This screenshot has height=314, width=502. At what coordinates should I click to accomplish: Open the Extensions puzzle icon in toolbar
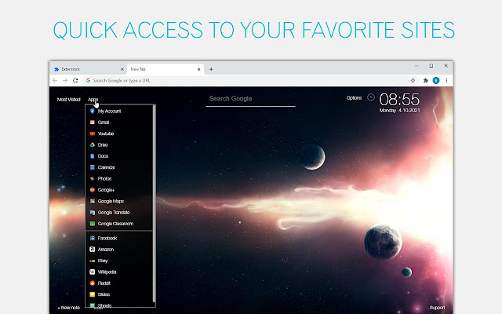pos(425,80)
